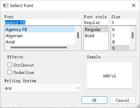
Task: Click the Font style input field
Action: coord(96,22)
